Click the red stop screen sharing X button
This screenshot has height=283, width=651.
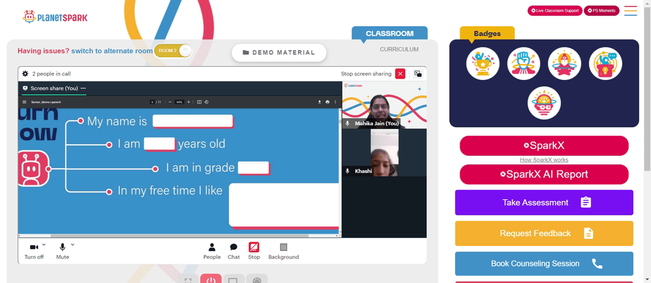tap(400, 73)
